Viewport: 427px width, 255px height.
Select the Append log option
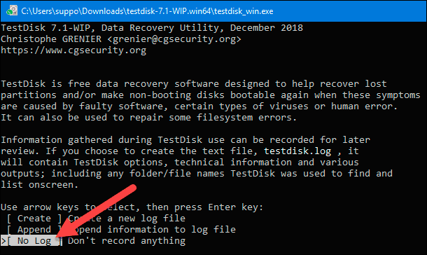(x=34, y=230)
